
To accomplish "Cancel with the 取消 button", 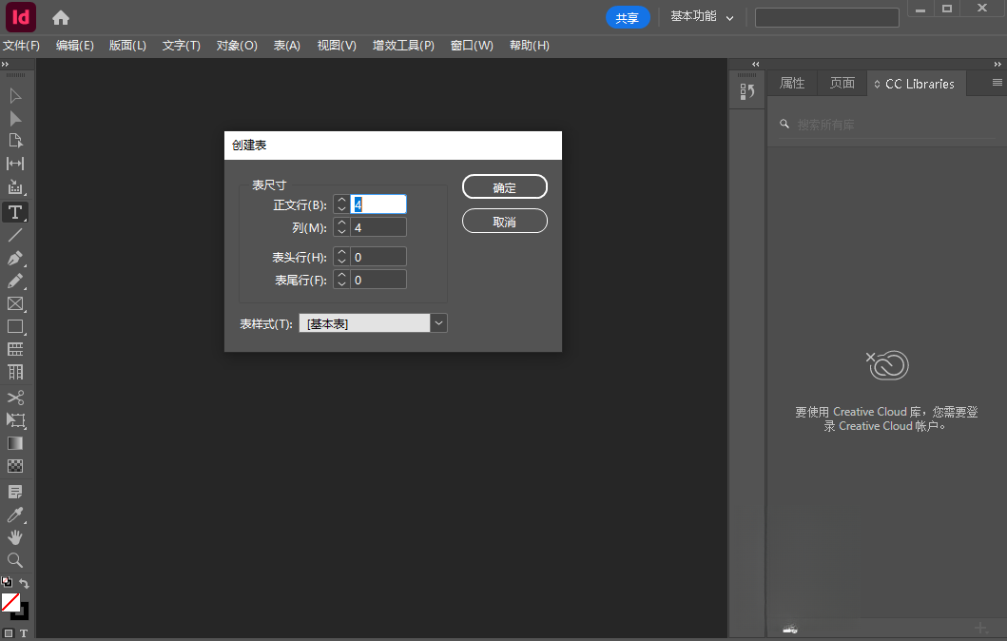I will pos(505,221).
